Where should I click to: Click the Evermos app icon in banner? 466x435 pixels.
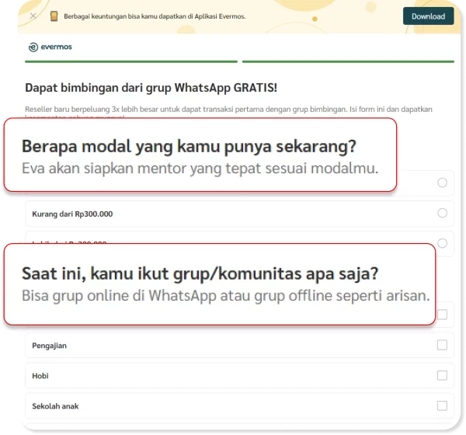click(54, 16)
